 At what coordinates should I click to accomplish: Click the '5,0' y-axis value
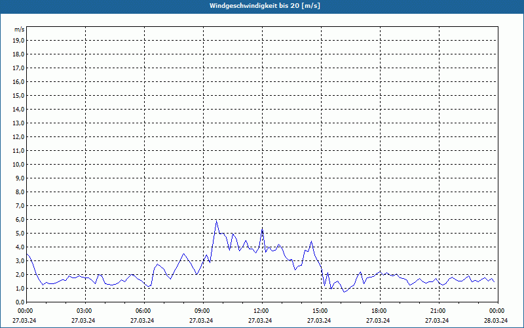coord(20,234)
